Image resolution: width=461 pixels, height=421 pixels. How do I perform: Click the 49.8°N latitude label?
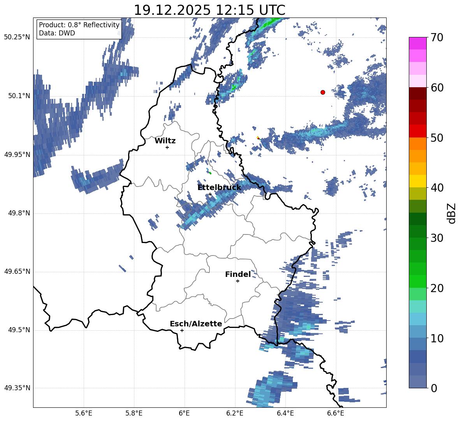[19, 213]
